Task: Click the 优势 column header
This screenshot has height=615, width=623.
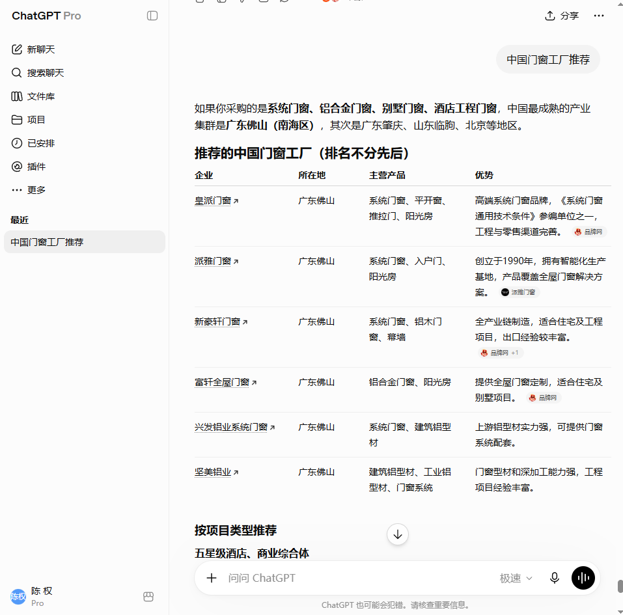Action: tap(484, 175)
